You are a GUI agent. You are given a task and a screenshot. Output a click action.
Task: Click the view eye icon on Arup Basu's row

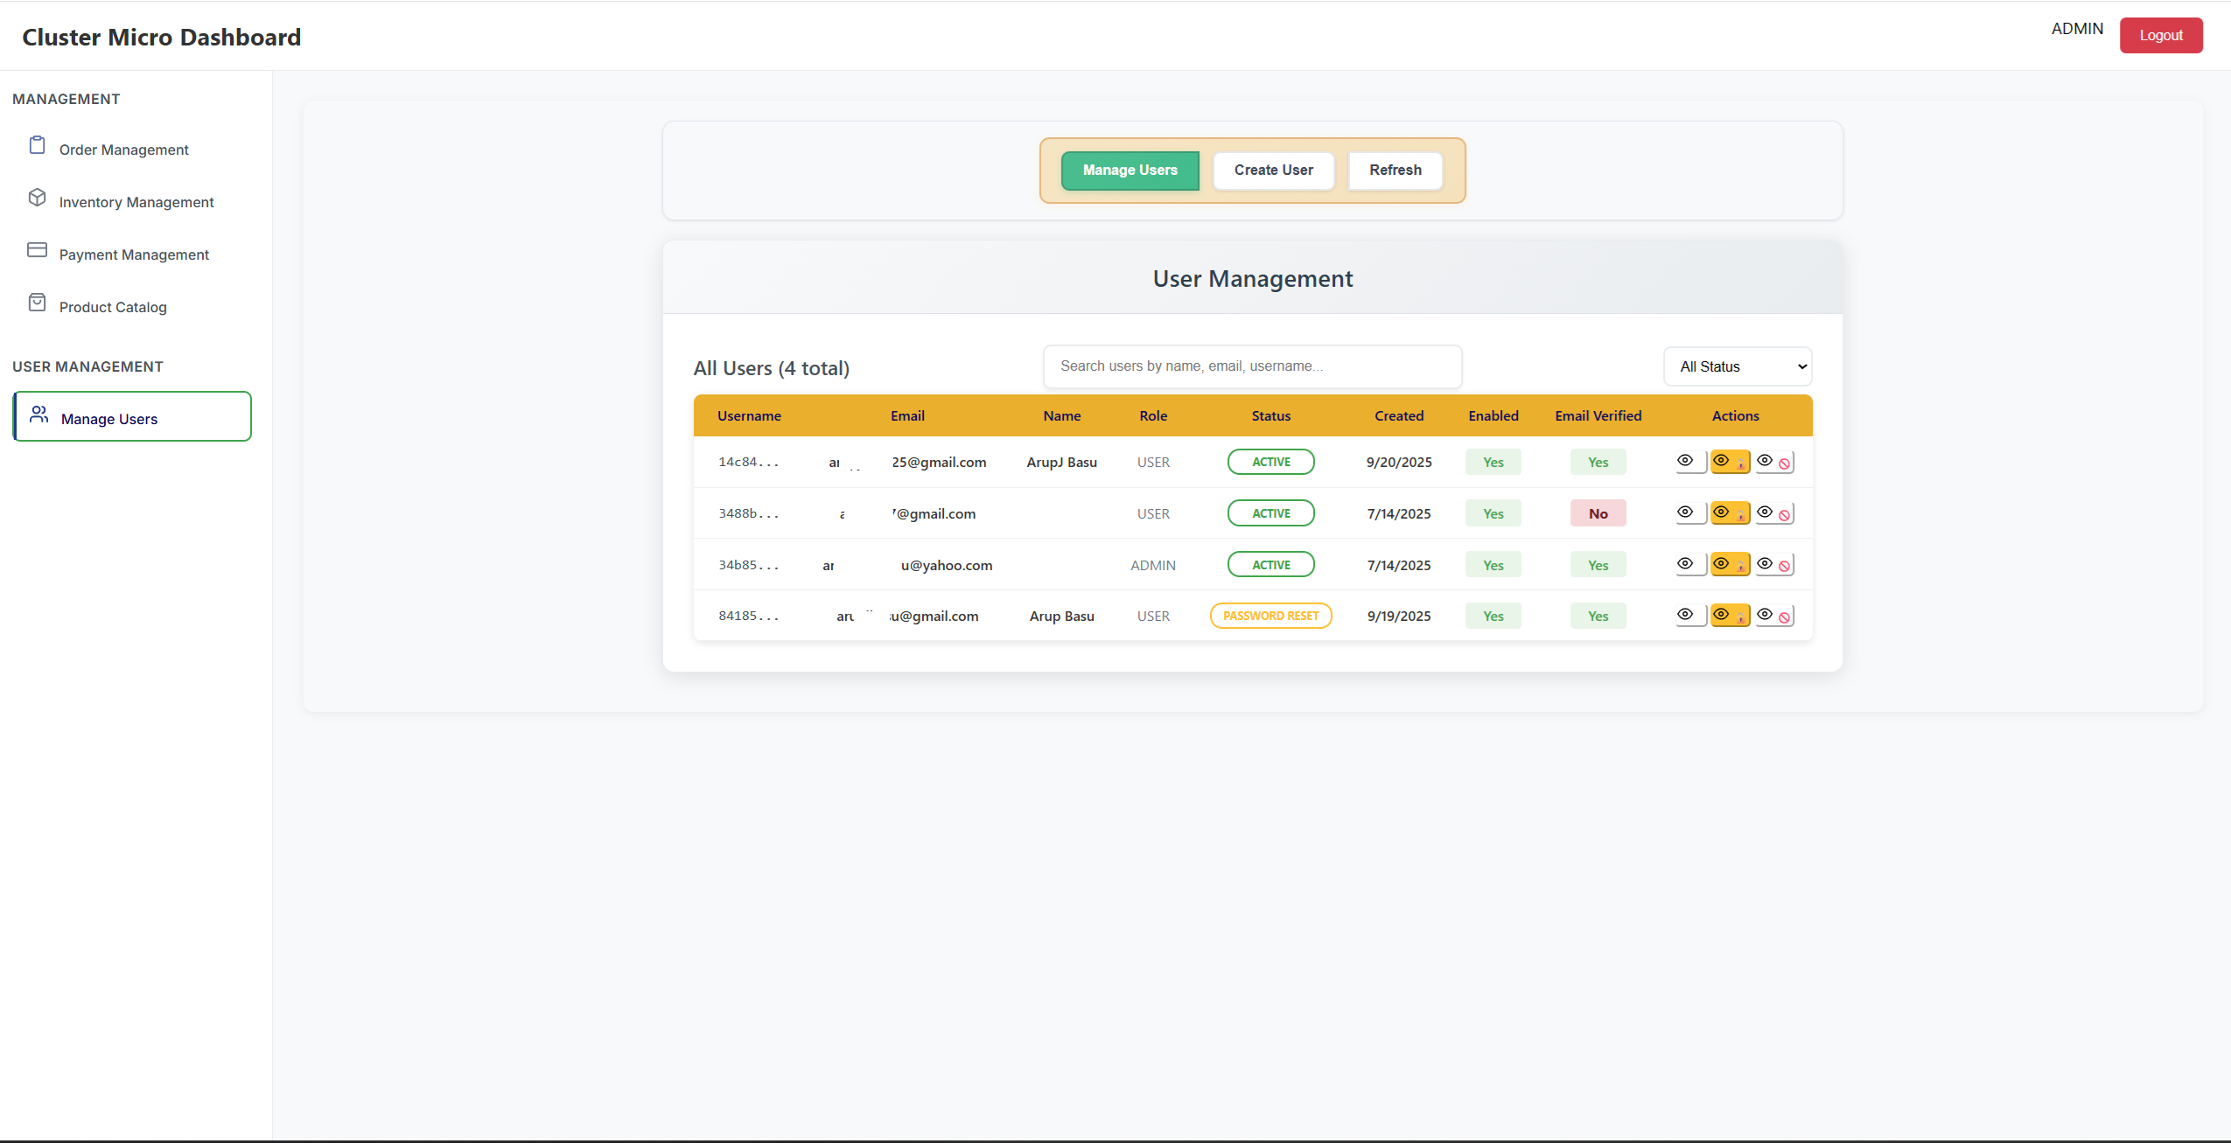(1685, 615)
